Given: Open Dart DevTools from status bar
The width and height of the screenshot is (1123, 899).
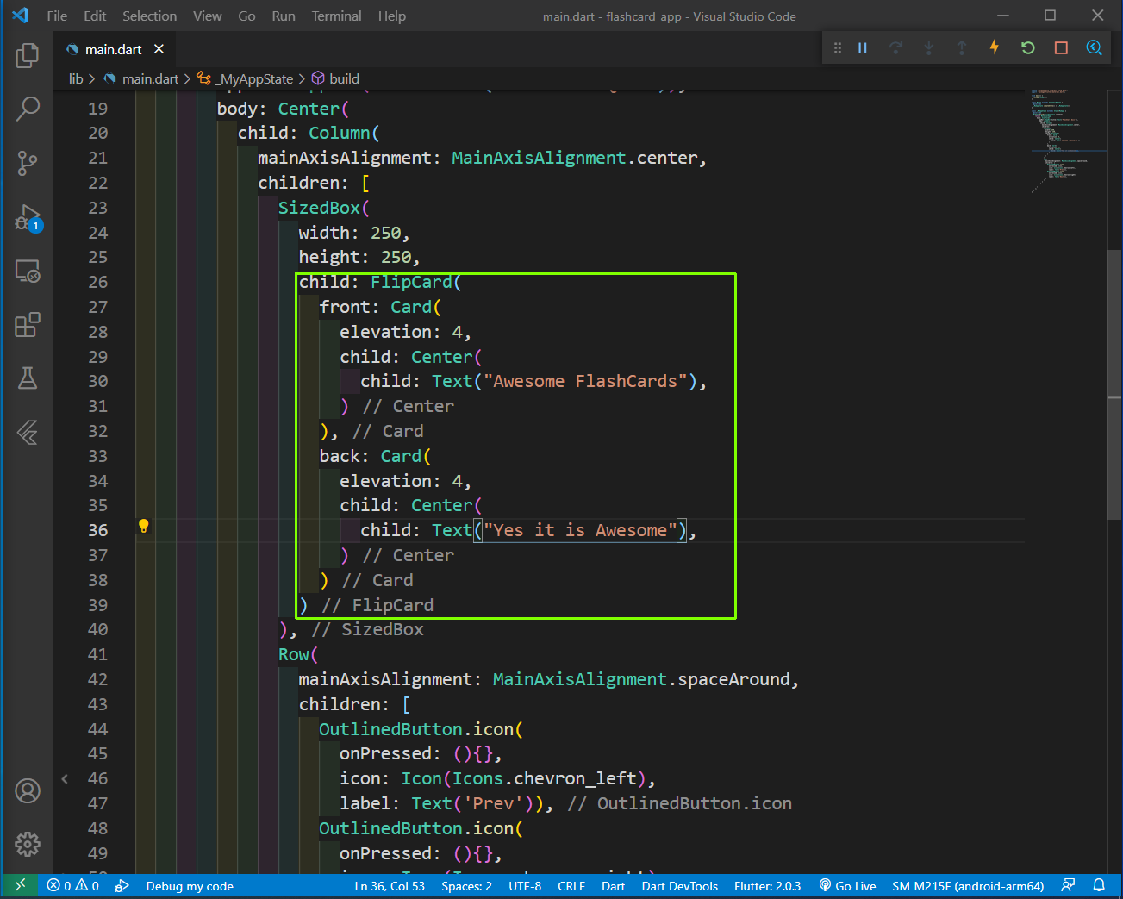Looking at the screenshot, I should tap(679, 885).
